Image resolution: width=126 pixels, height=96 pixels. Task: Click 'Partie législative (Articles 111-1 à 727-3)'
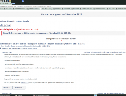(x=19, y=29)
